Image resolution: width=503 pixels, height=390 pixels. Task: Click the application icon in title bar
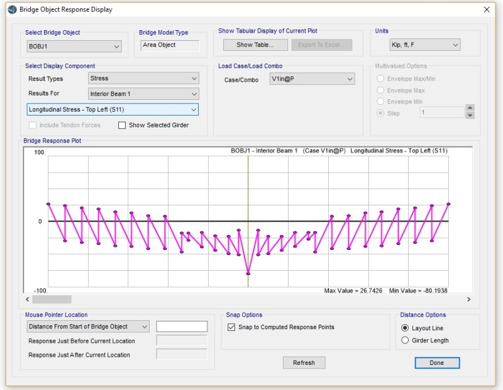(x=12, y=9)
